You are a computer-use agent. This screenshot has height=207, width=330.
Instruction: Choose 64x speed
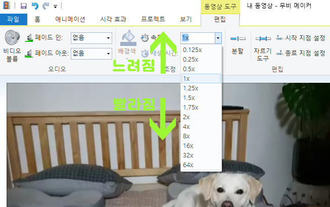tap(201, 165)
